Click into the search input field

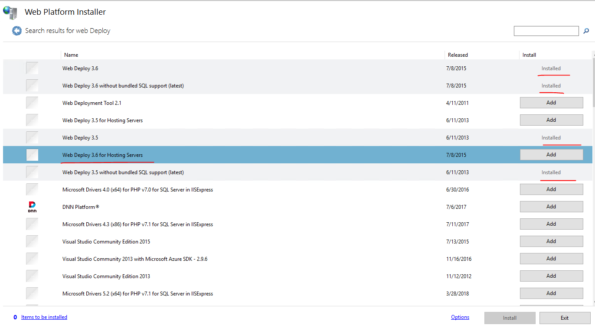point(546,31)
